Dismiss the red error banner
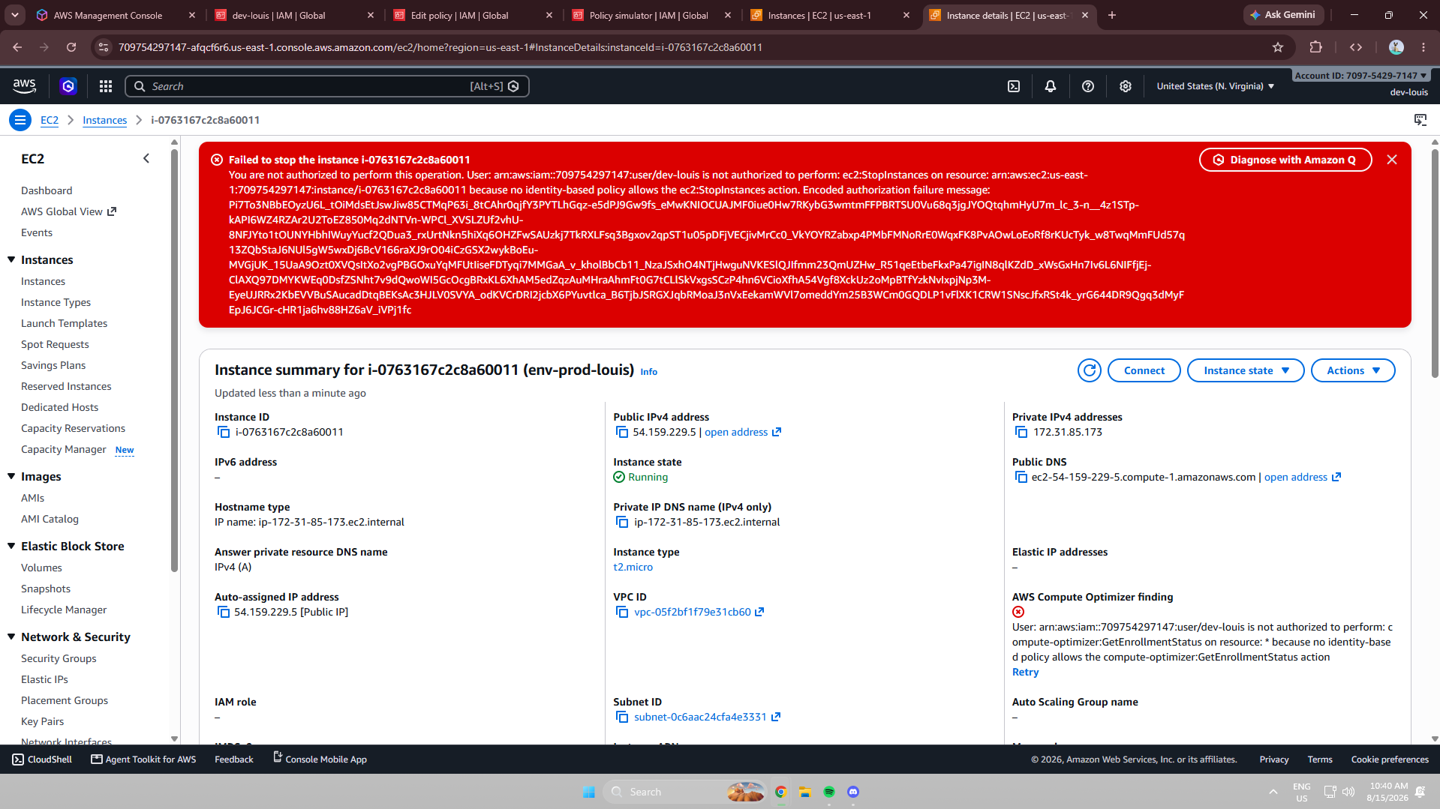The width and height of the screenshot is (1440, 809). (x=1392, y=160)
